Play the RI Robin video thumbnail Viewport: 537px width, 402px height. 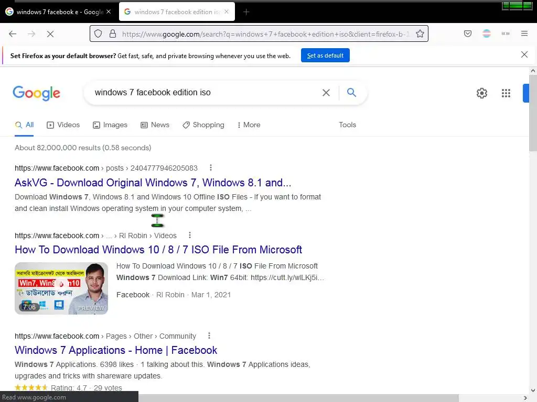pyautogui.click(x=61, y=288)
